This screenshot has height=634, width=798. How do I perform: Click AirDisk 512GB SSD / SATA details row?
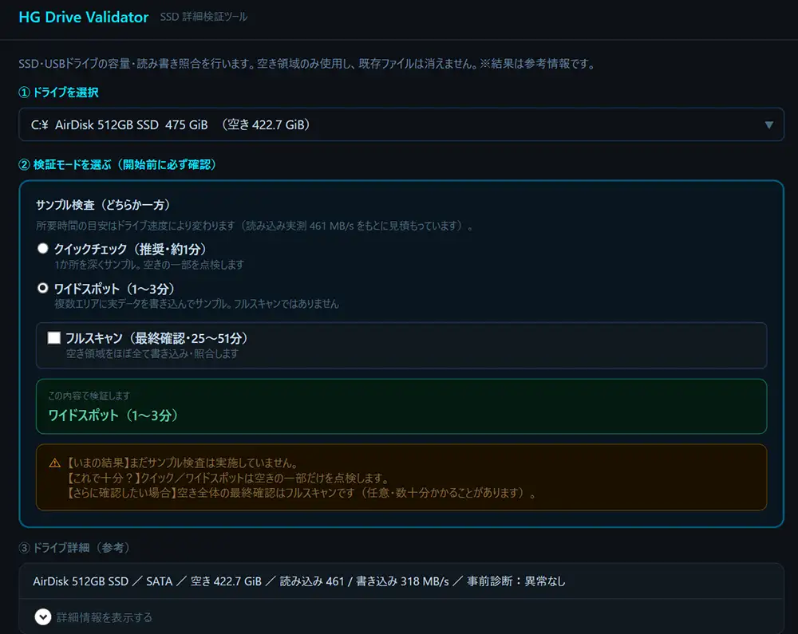(x=401, y=581)
